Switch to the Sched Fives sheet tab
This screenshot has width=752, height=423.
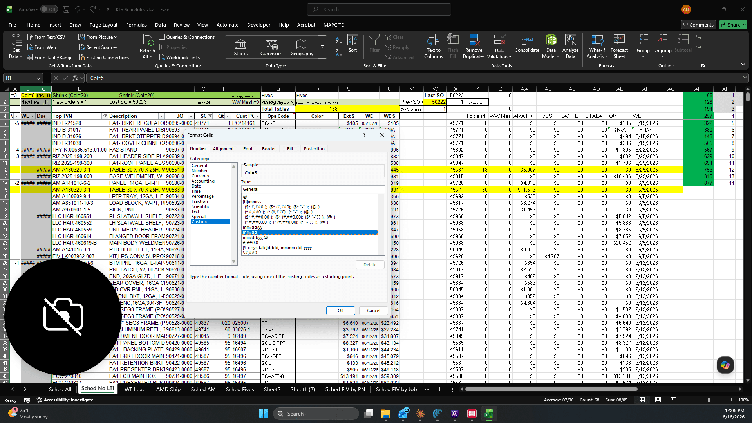pos(240,389)
